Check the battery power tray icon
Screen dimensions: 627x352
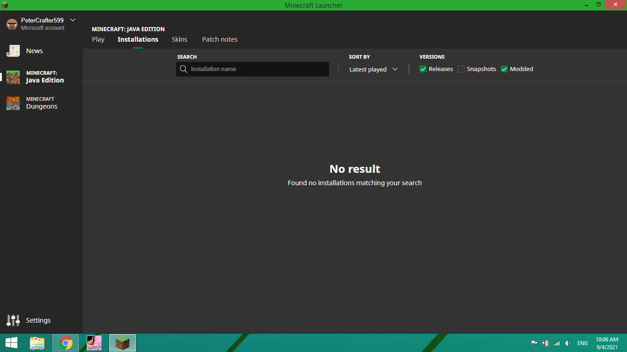[545, 343]
